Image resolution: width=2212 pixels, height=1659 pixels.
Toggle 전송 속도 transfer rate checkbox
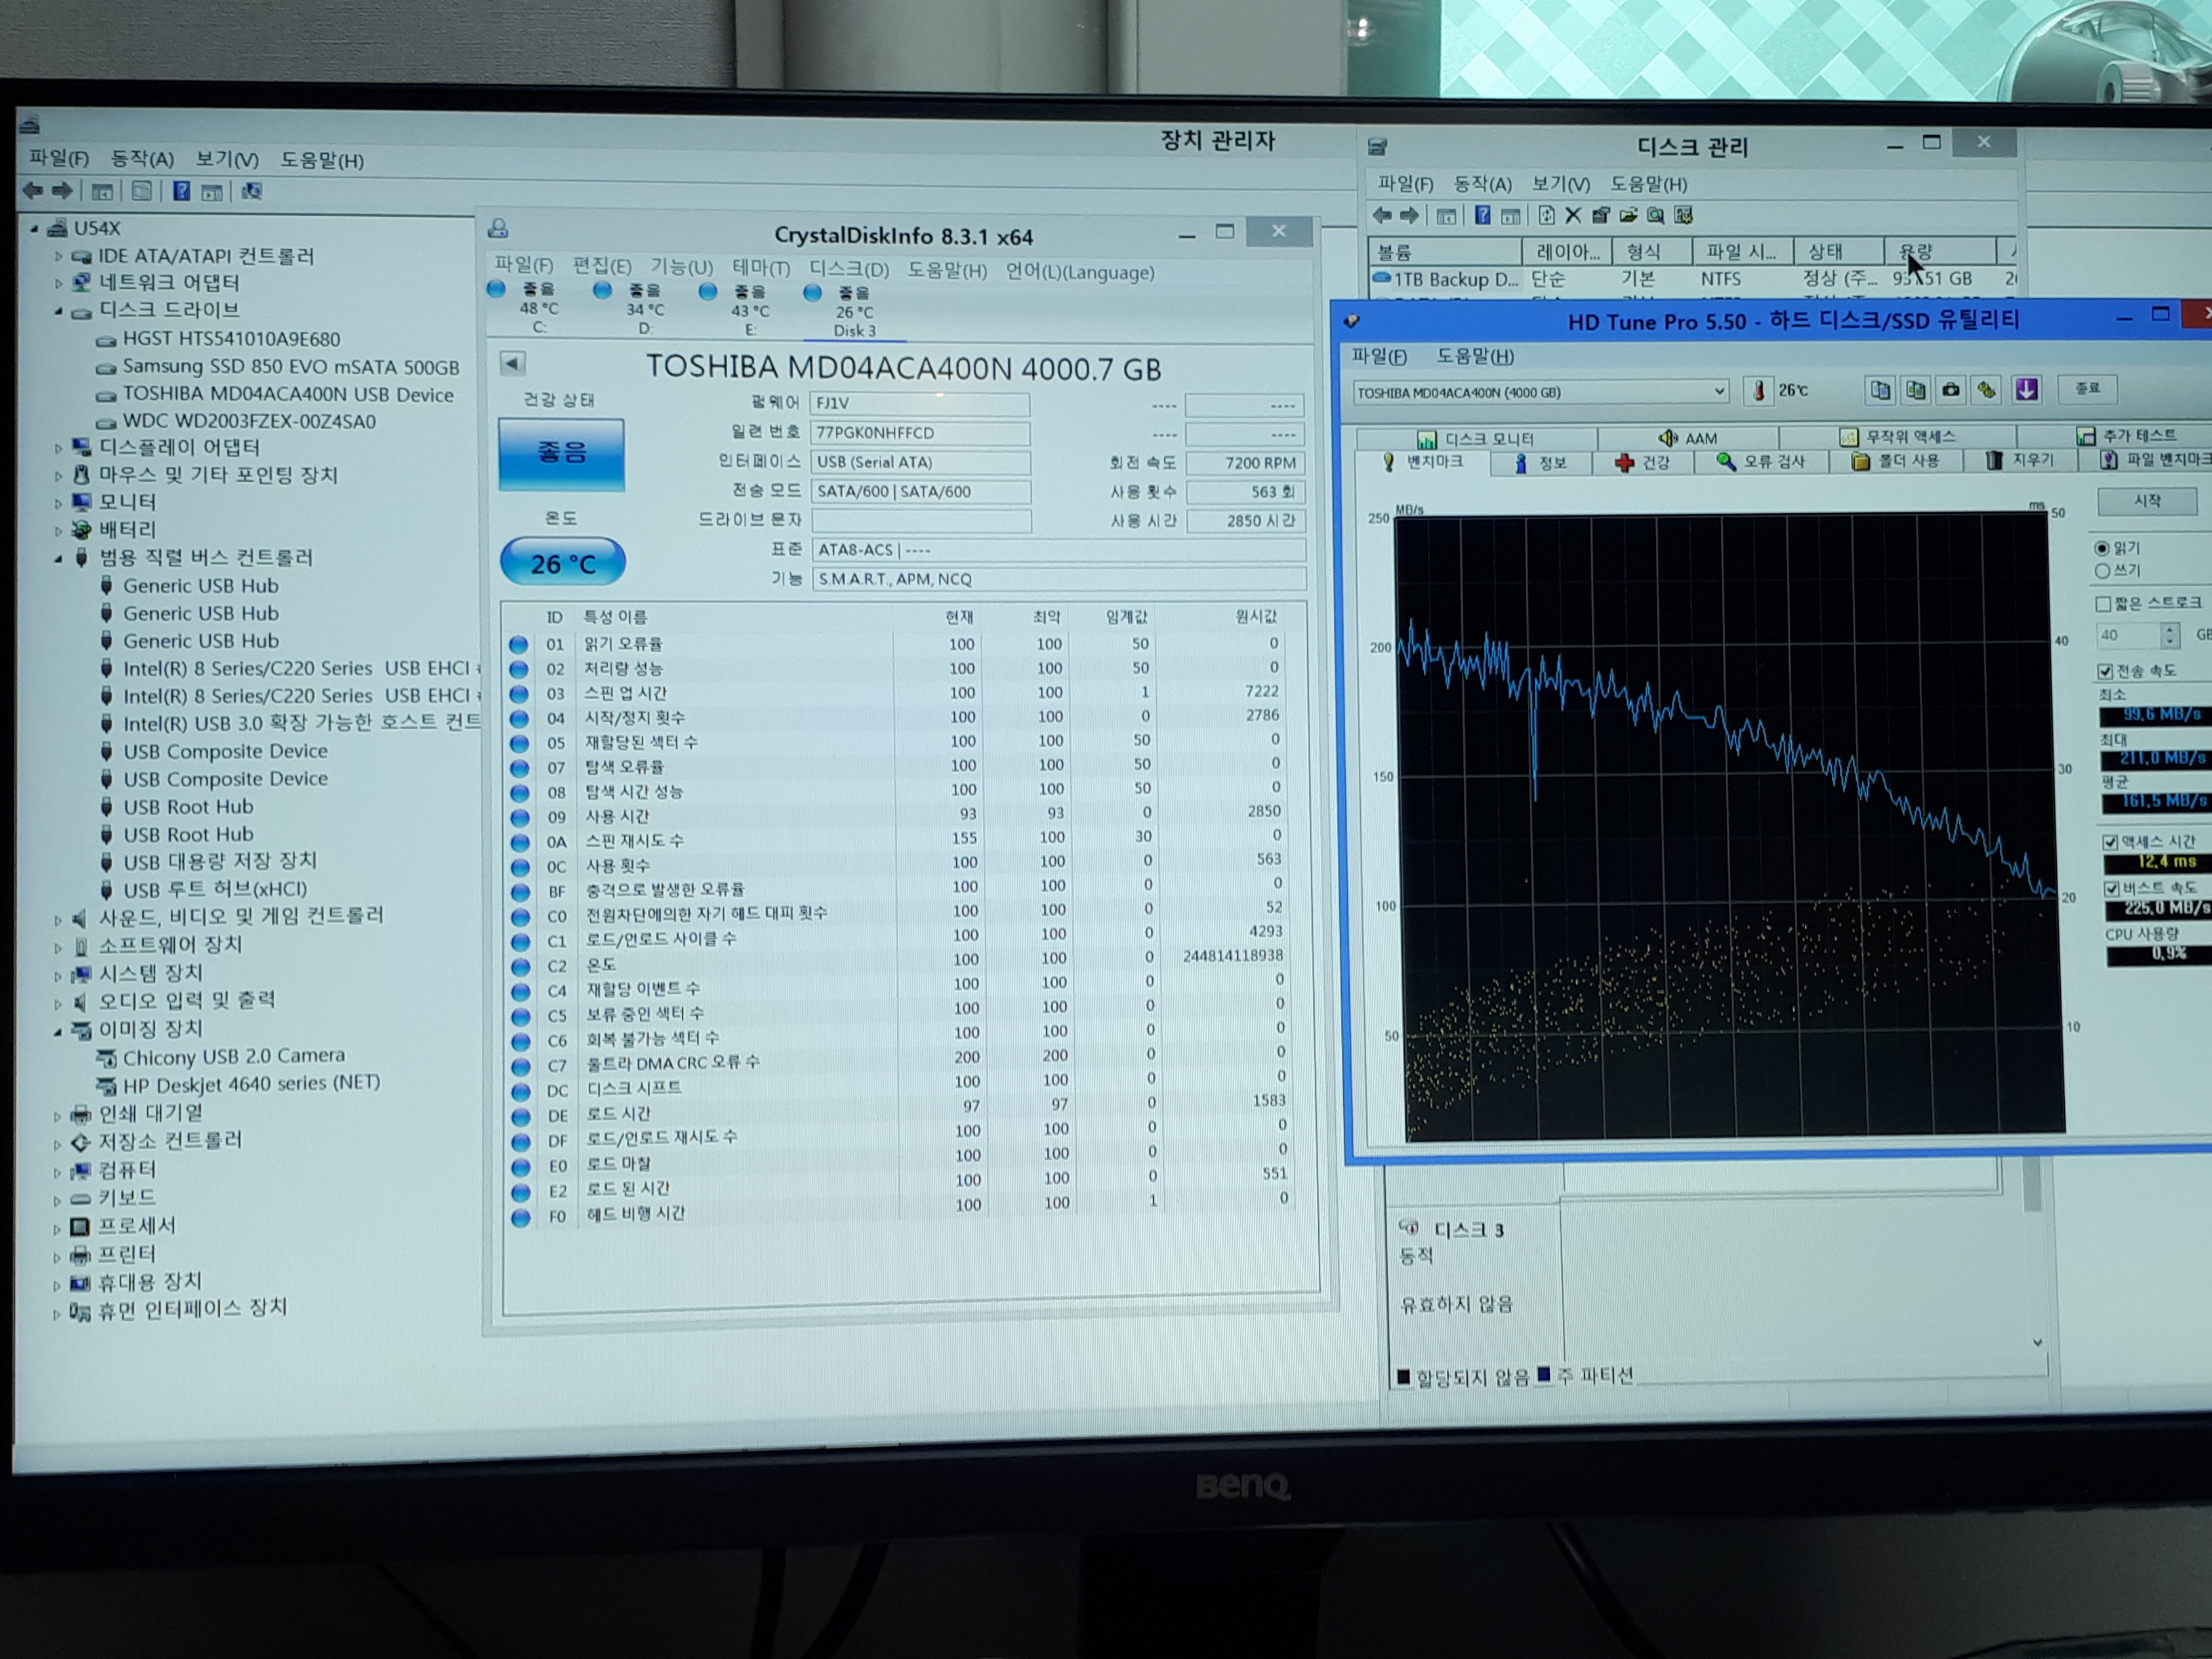click(x=2105, y=671)
